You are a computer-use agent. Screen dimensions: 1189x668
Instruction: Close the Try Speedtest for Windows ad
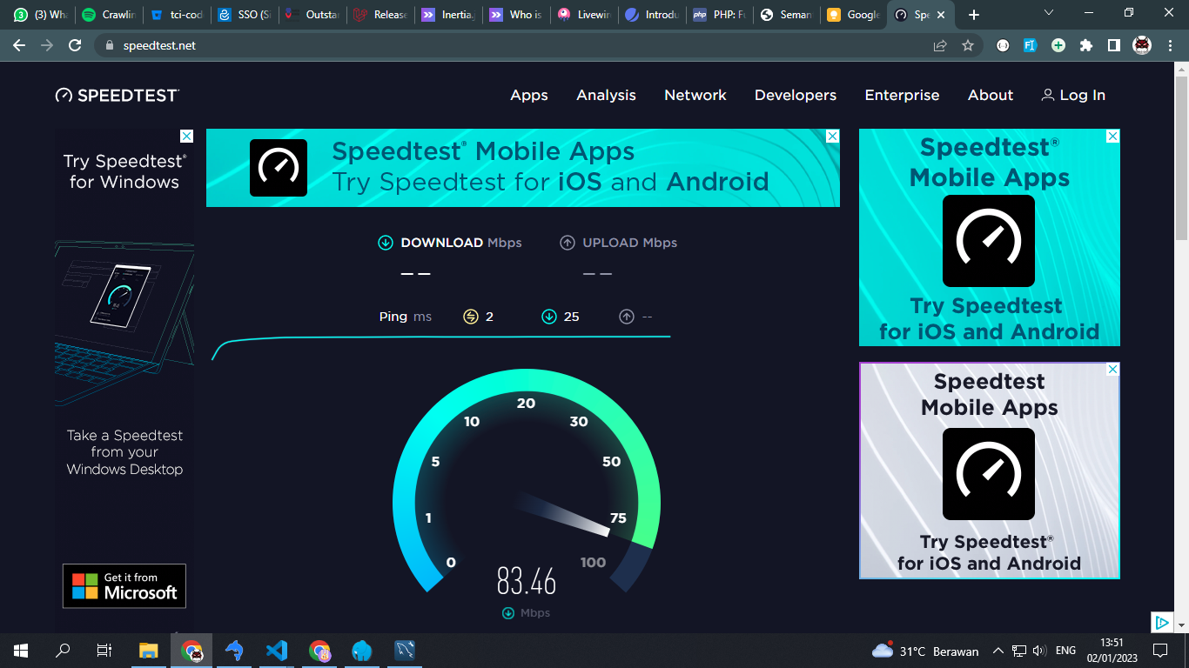coord(186,137)
